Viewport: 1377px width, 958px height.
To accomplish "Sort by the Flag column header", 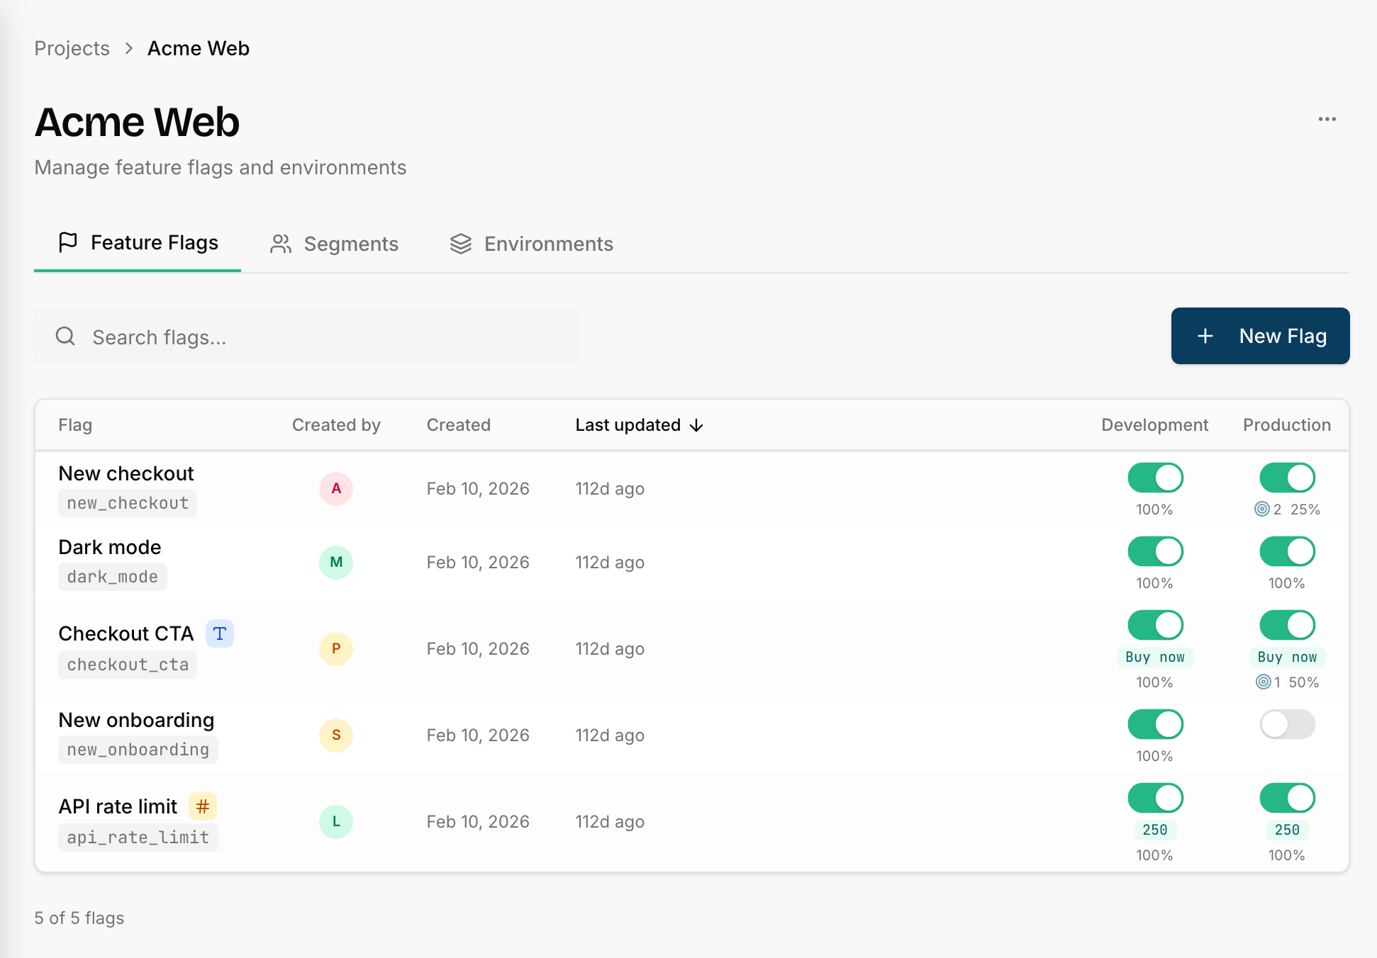I will point(75,425).
